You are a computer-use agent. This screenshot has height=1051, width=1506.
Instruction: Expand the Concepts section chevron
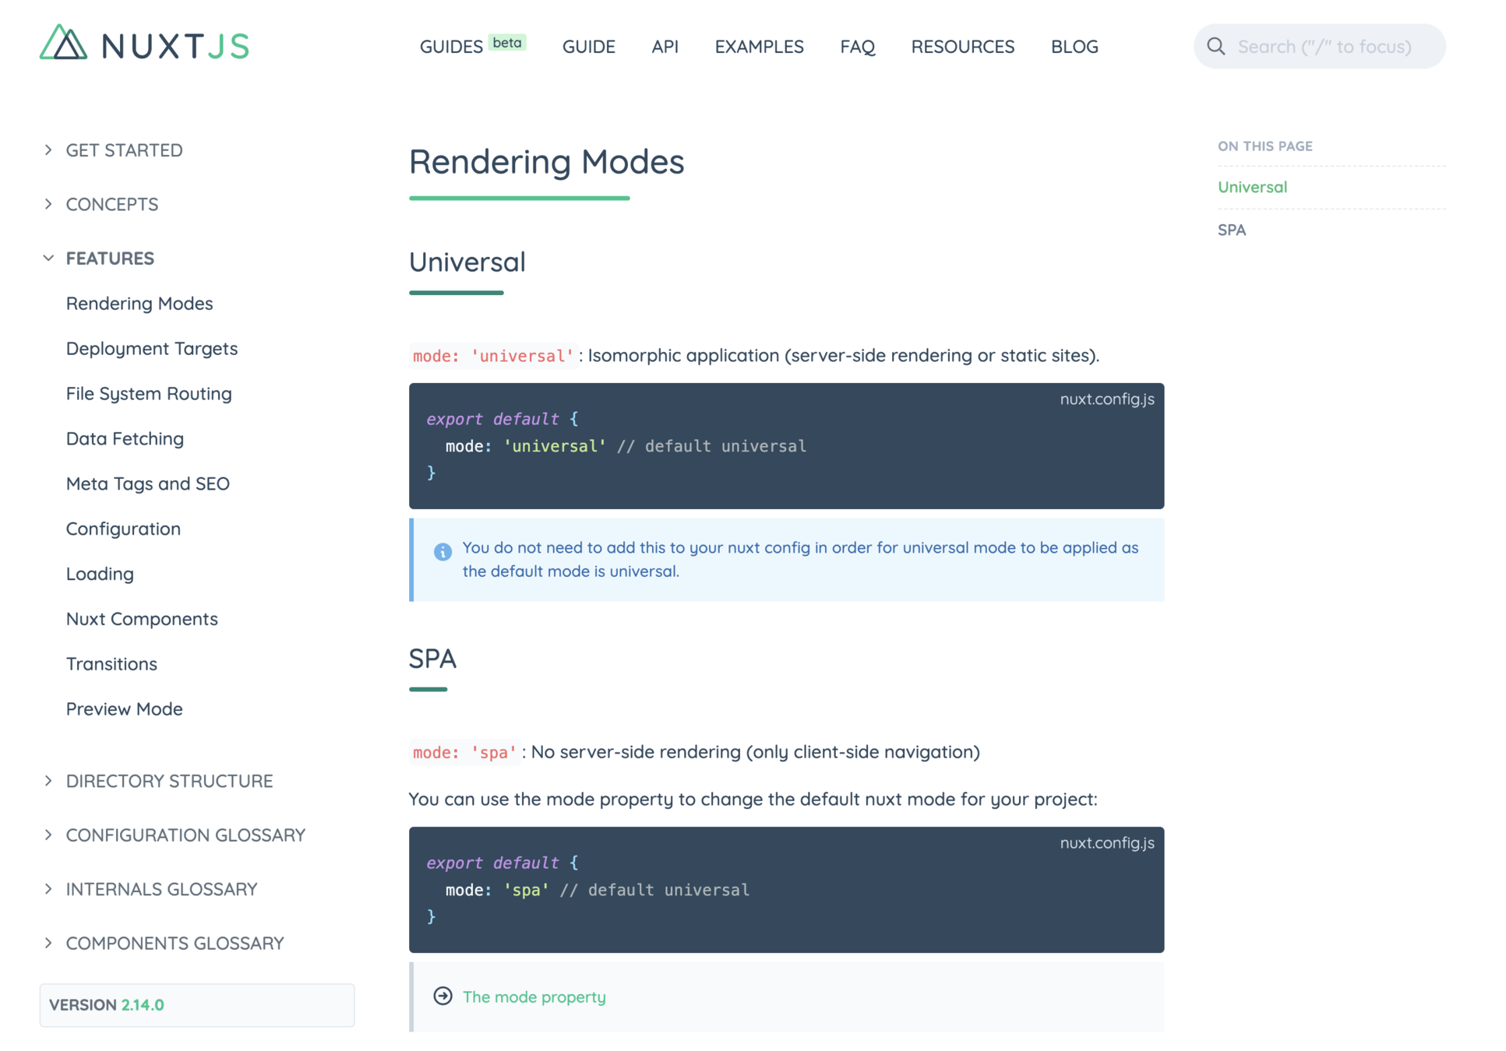(48, 204)
